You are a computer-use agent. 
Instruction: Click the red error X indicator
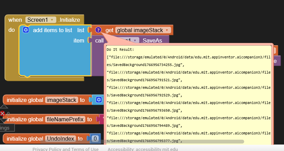click(3, 114)
